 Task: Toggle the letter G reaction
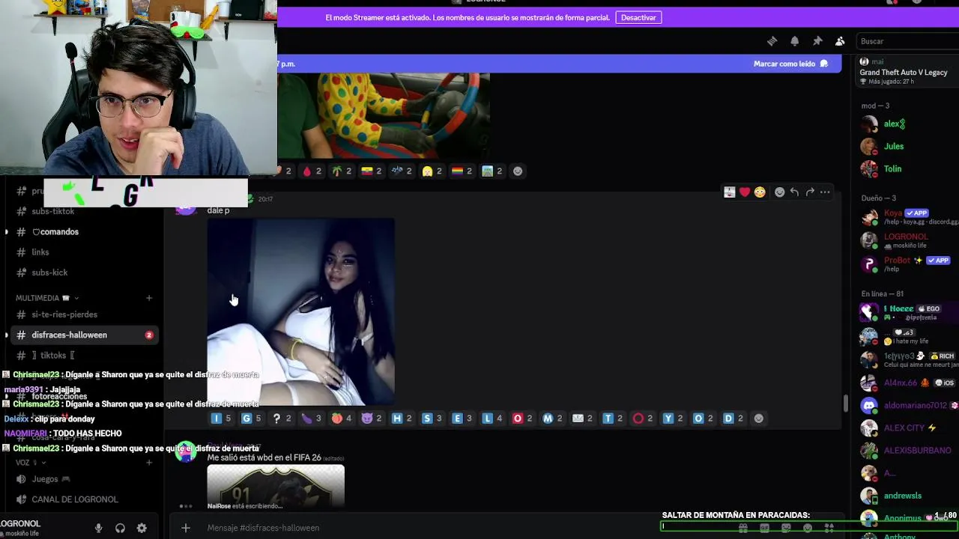point(251,418)
